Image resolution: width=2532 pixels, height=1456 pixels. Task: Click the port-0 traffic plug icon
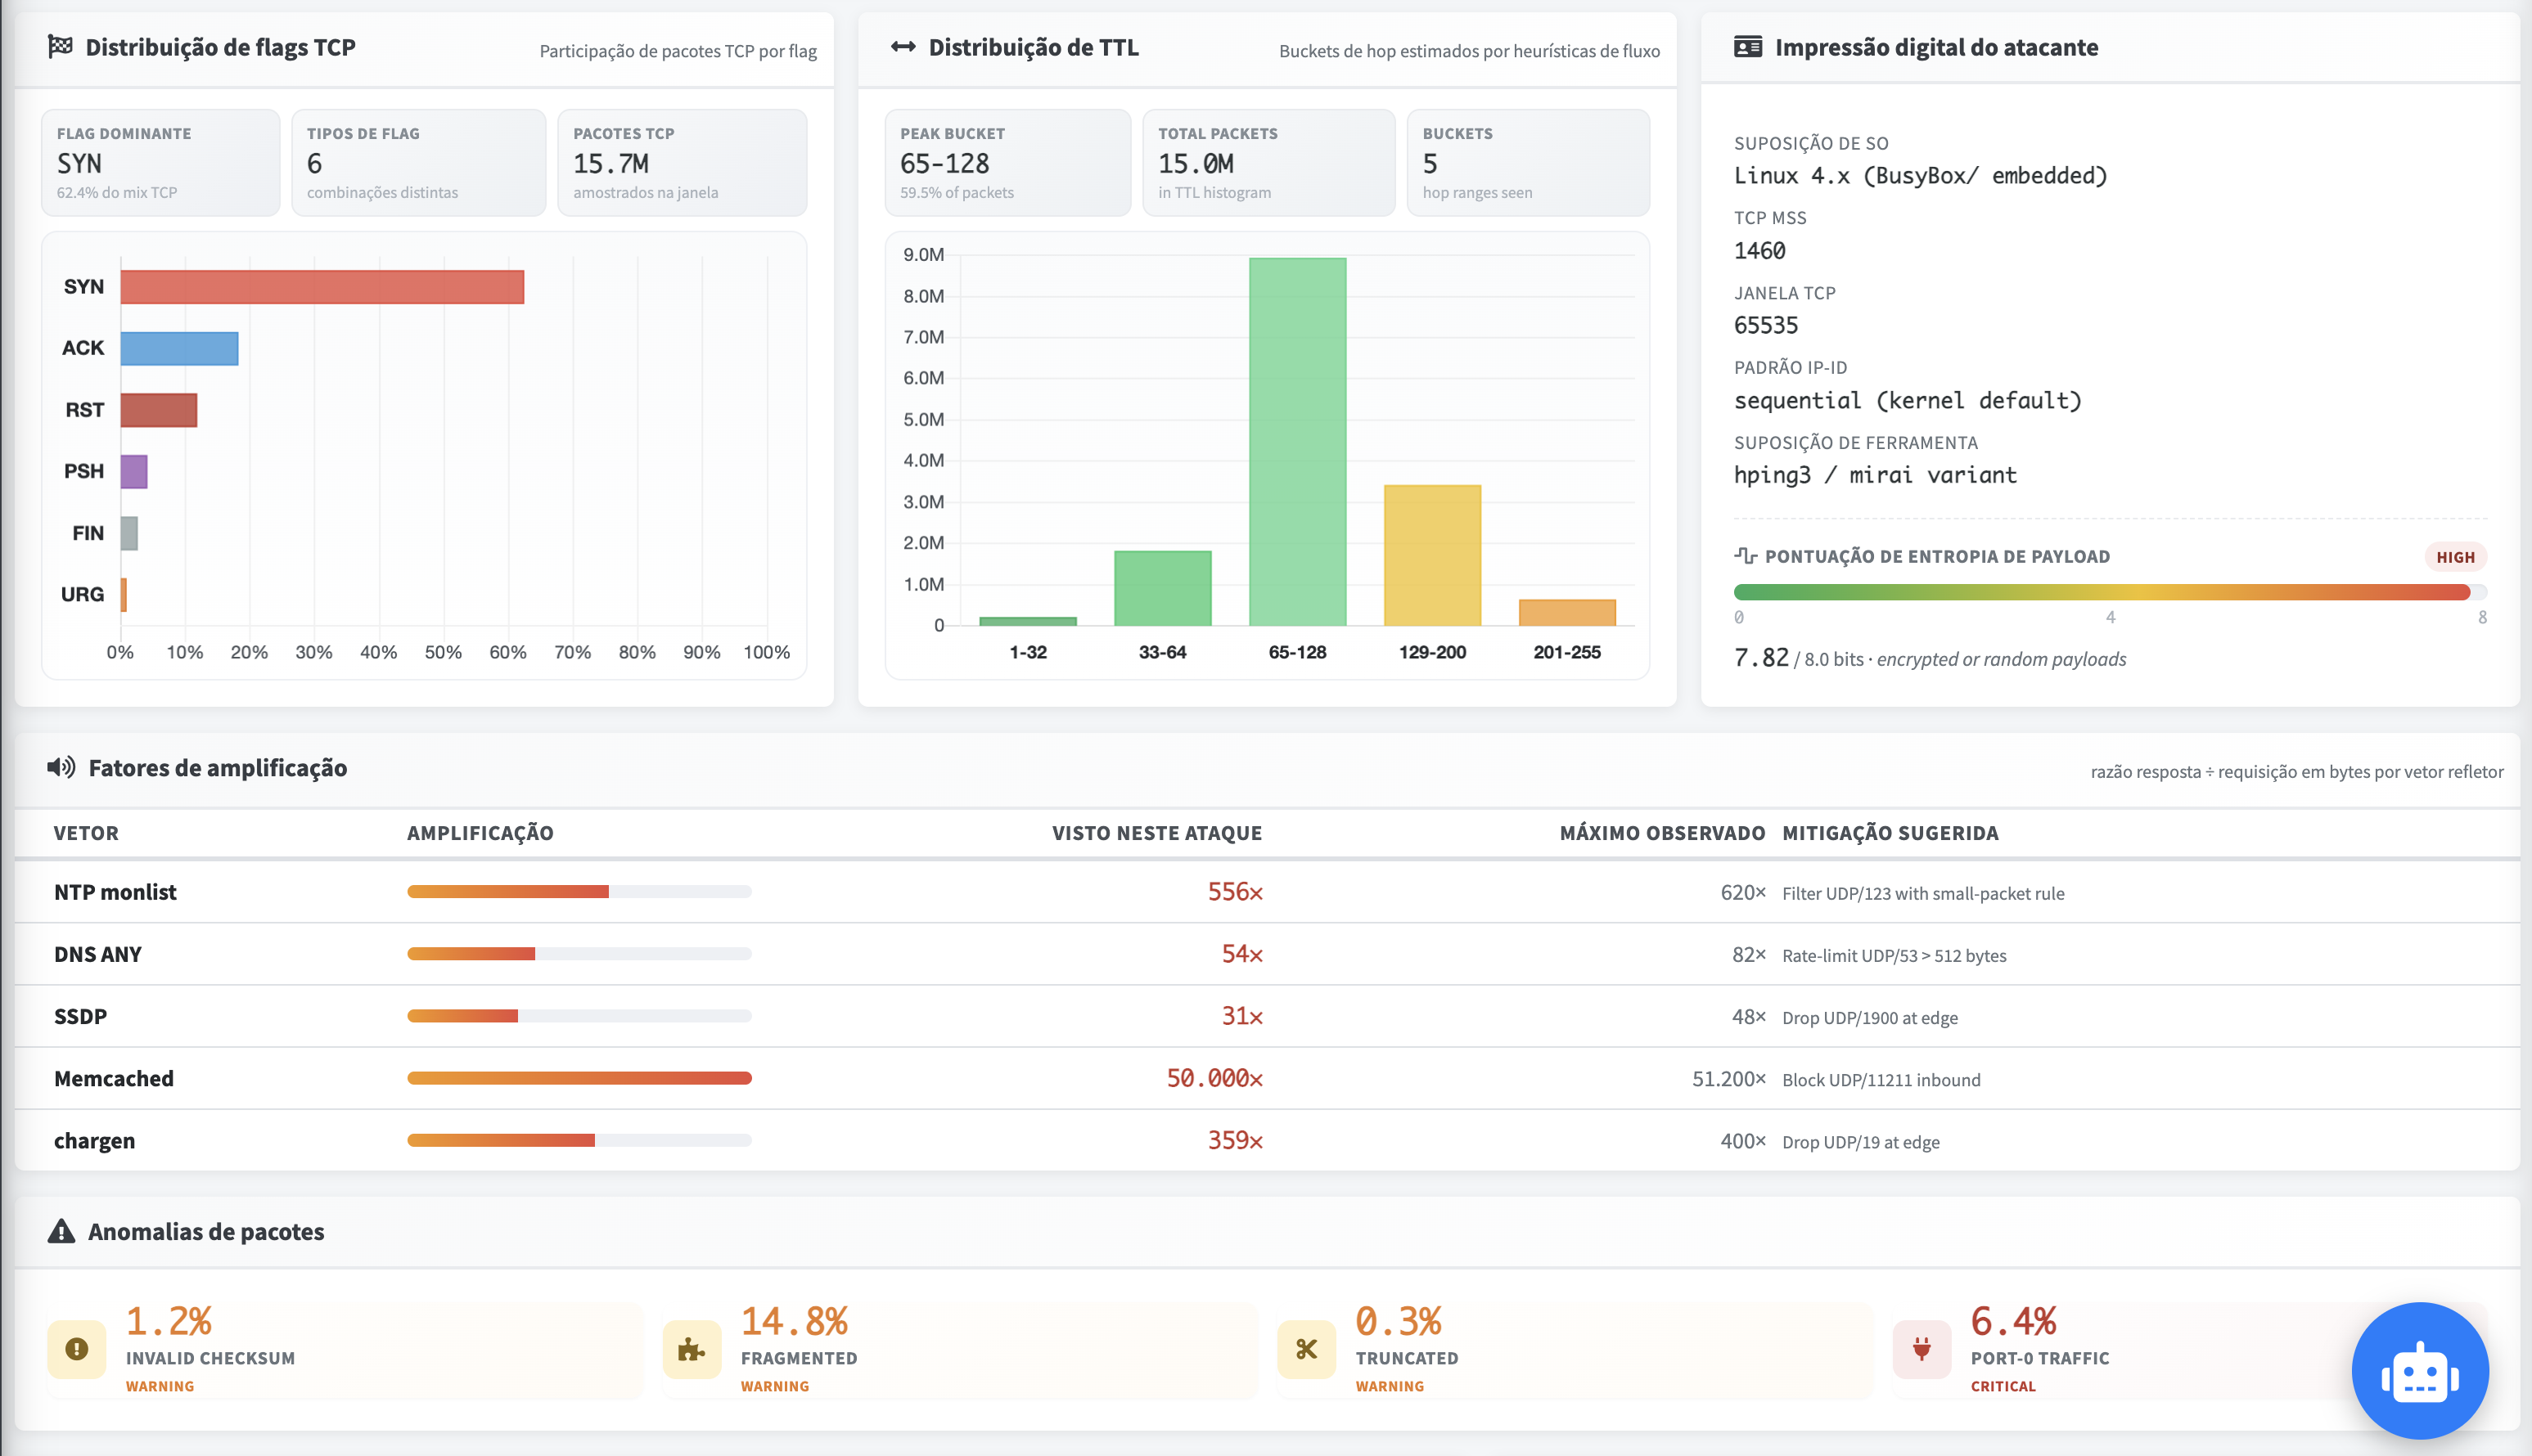pos(1922,1349)
